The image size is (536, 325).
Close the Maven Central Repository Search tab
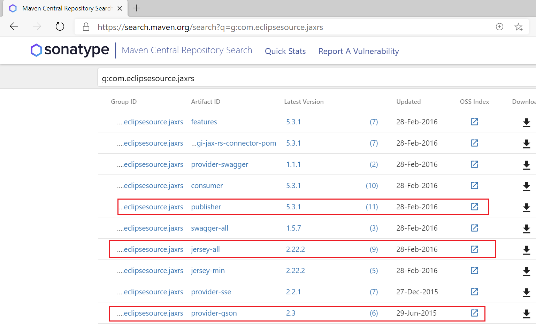coord(120,8)
